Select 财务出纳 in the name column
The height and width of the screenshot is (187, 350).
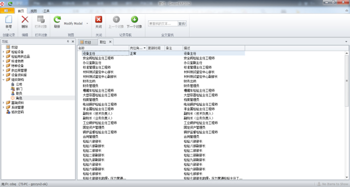(89, 81)
